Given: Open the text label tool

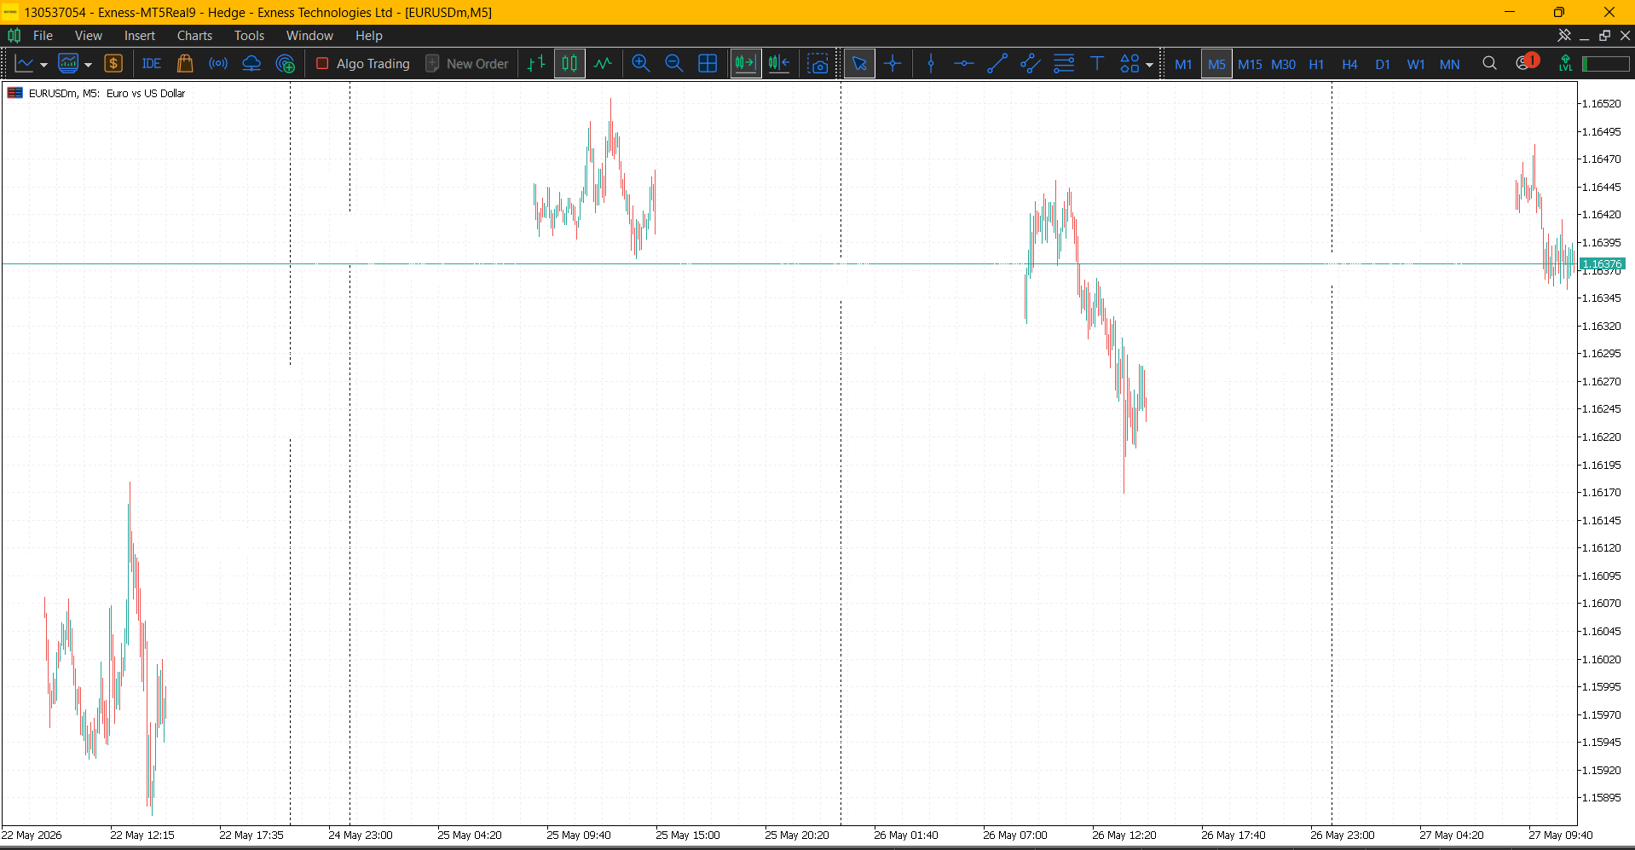Looking at the screenshot, I should point(1097,64).
